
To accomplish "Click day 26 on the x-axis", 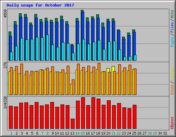I will (139, 133).
